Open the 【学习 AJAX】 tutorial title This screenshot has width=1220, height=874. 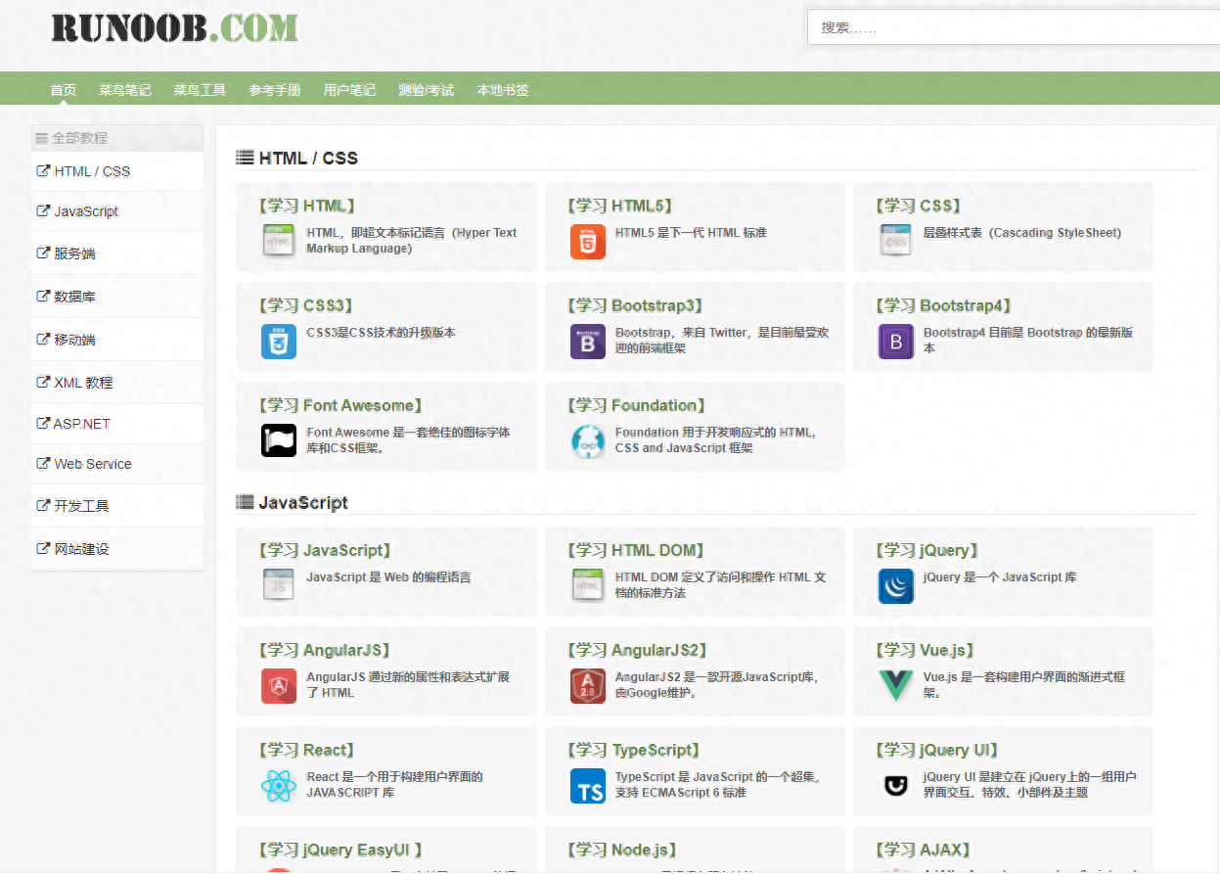coord(923,850)
